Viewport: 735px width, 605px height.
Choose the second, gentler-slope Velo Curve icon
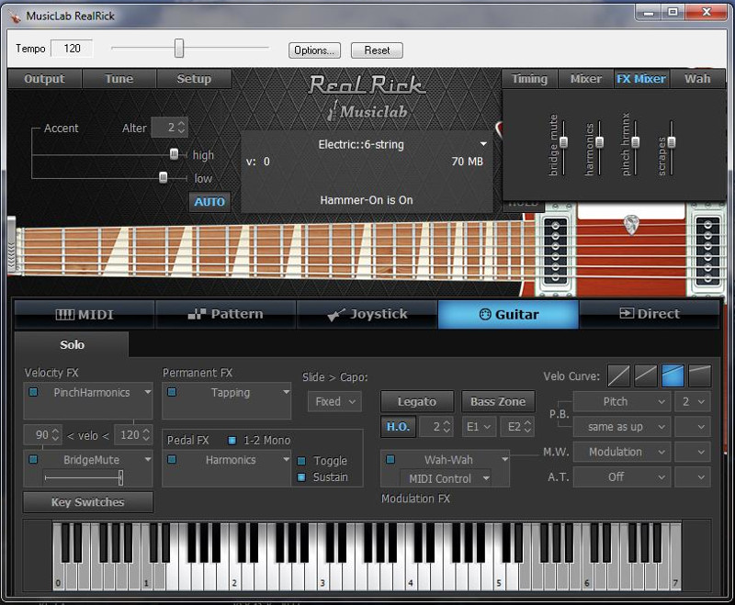pos(646,375)
